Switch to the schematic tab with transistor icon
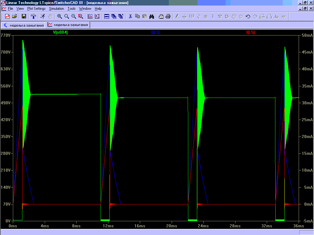 24,25
